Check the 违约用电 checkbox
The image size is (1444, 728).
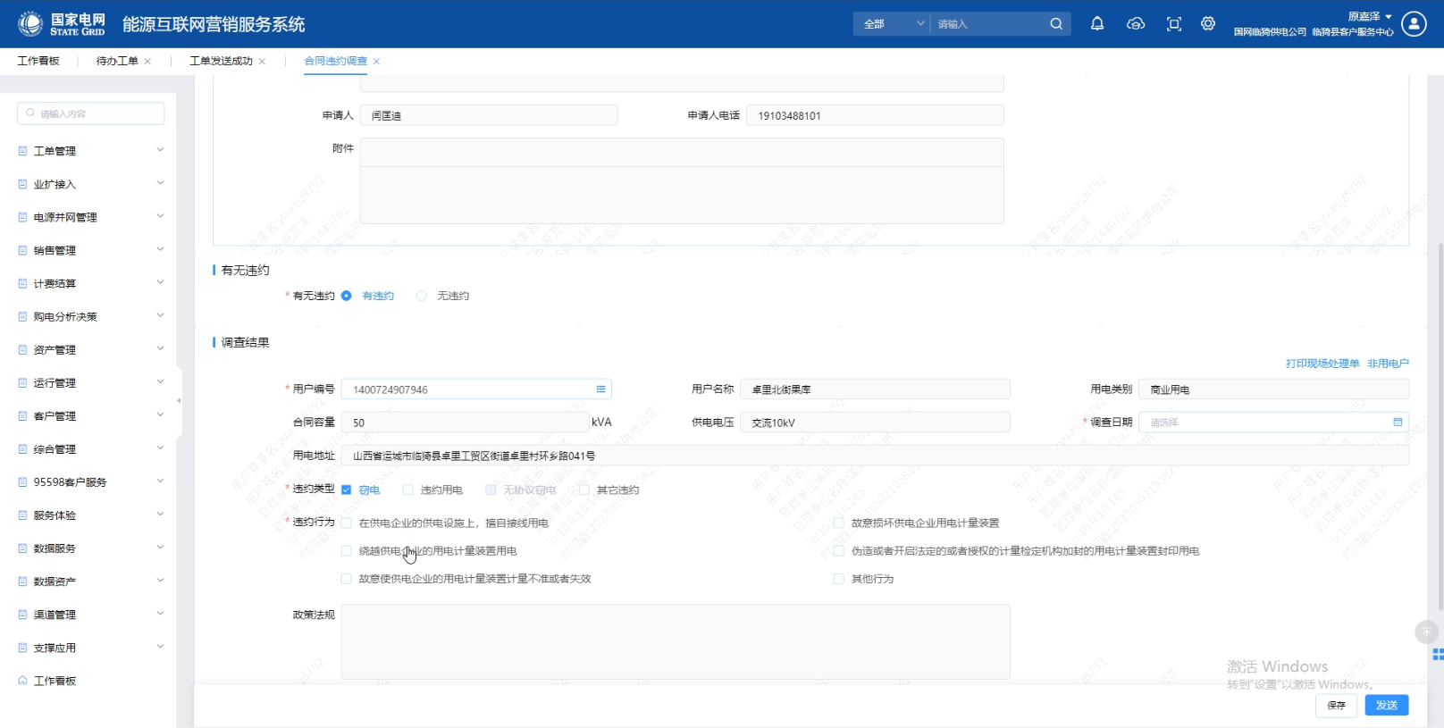click(408, 490)
